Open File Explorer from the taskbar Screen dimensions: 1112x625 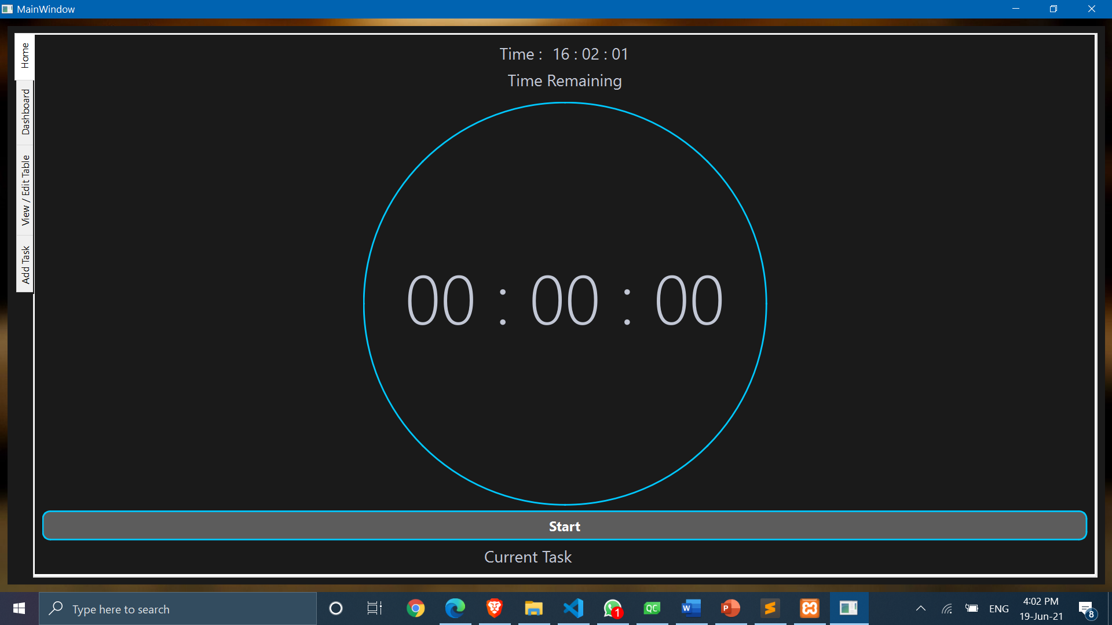535,608
